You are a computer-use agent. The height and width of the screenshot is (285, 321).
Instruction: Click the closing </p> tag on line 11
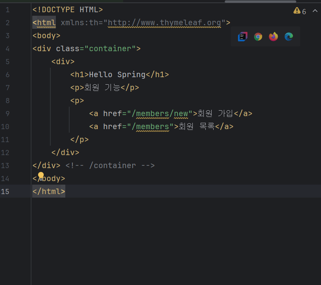pyautogui.click(x=79, y=140)
